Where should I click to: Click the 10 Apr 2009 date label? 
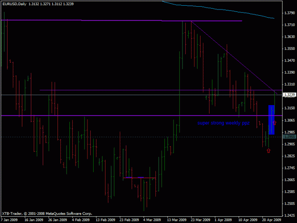[x=248, y=220]
